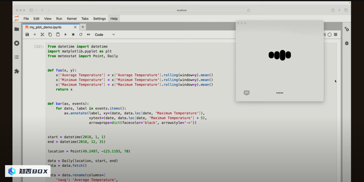Image resolution: width=364 pixels, height=182 pixels.
Task: Click the voice waveform animation
Action: (280, 55)
